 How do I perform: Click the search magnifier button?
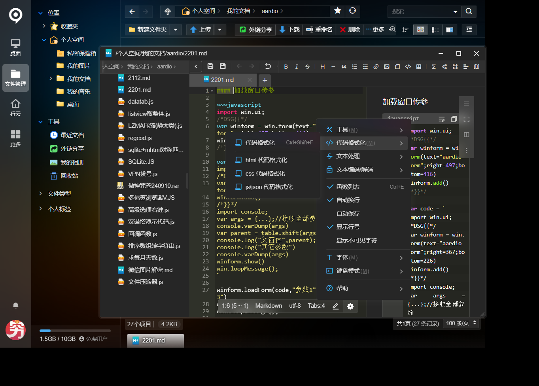click(x=469, y=11)
